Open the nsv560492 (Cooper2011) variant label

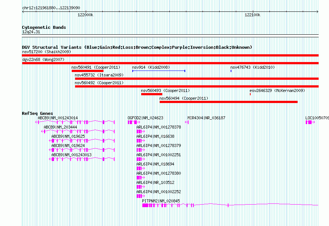[99, 83]
